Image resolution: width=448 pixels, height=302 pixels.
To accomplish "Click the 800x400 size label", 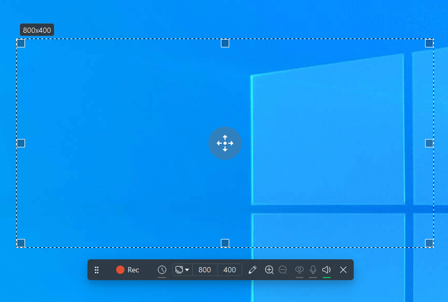I will point(37,30).
